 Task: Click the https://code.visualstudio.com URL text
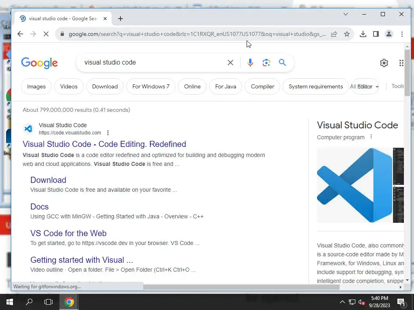70,132
